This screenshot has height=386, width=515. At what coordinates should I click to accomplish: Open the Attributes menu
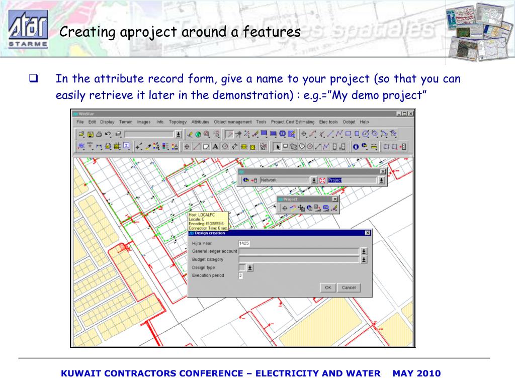click(200, 122)
